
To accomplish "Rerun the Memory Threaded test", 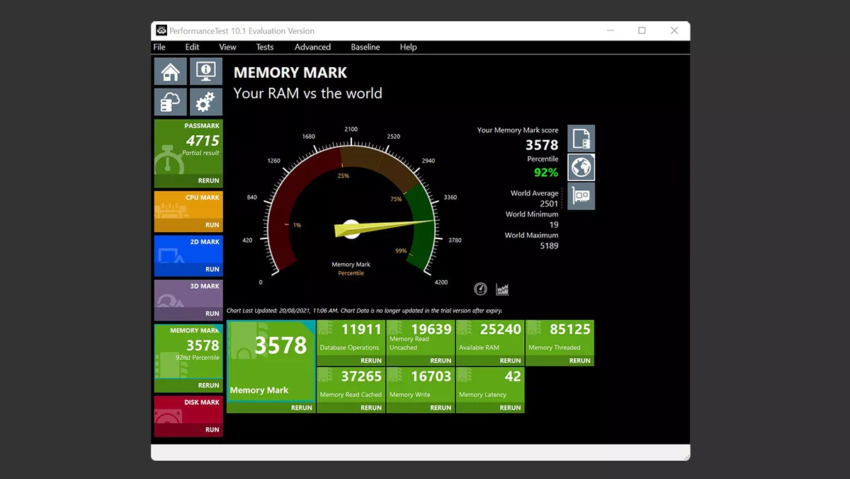I will coord(579,361).
